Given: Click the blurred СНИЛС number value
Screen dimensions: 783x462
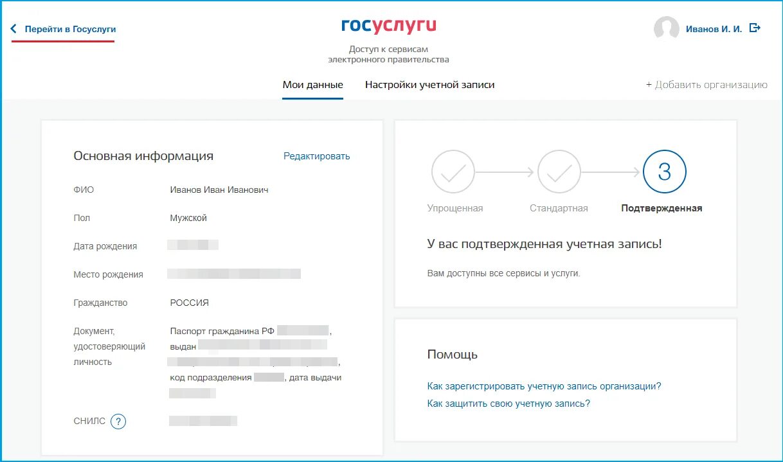Looking at the screenshot, I should click(x=203, y=421).
